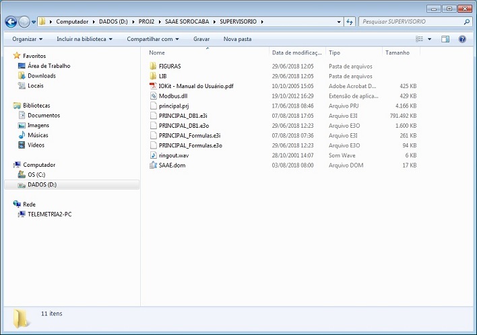Click Nova pasta to create folder
The width and height of the screenshot is (477, 335).
237,39
